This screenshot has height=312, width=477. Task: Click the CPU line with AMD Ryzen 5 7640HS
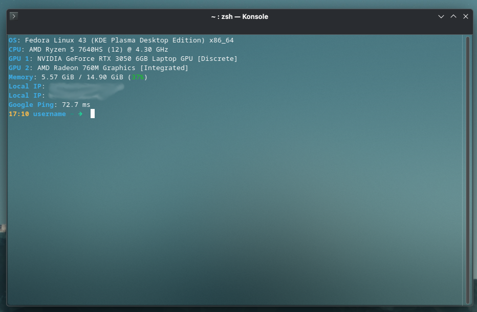pyautogui.click(x=88, y=49)
